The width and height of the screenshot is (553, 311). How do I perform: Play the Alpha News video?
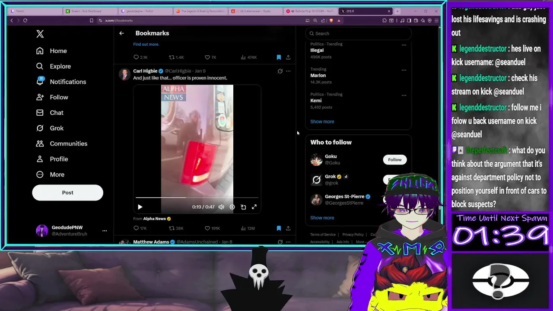(x=140, y=207)
